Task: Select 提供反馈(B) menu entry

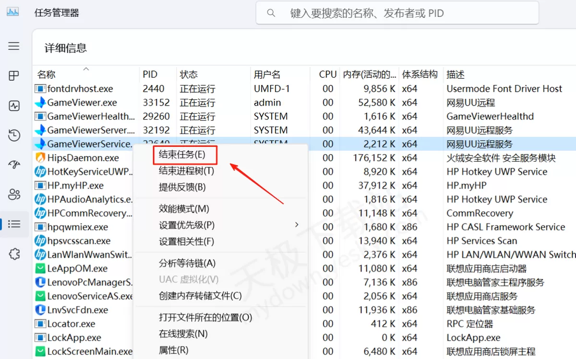Action: (x=182, y=187)
